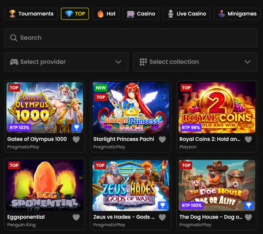Image resolution: width=263 pixels, height=234 pixels.
Task: Click the trophy icon beside Tournaments
Action: point(12,14)
